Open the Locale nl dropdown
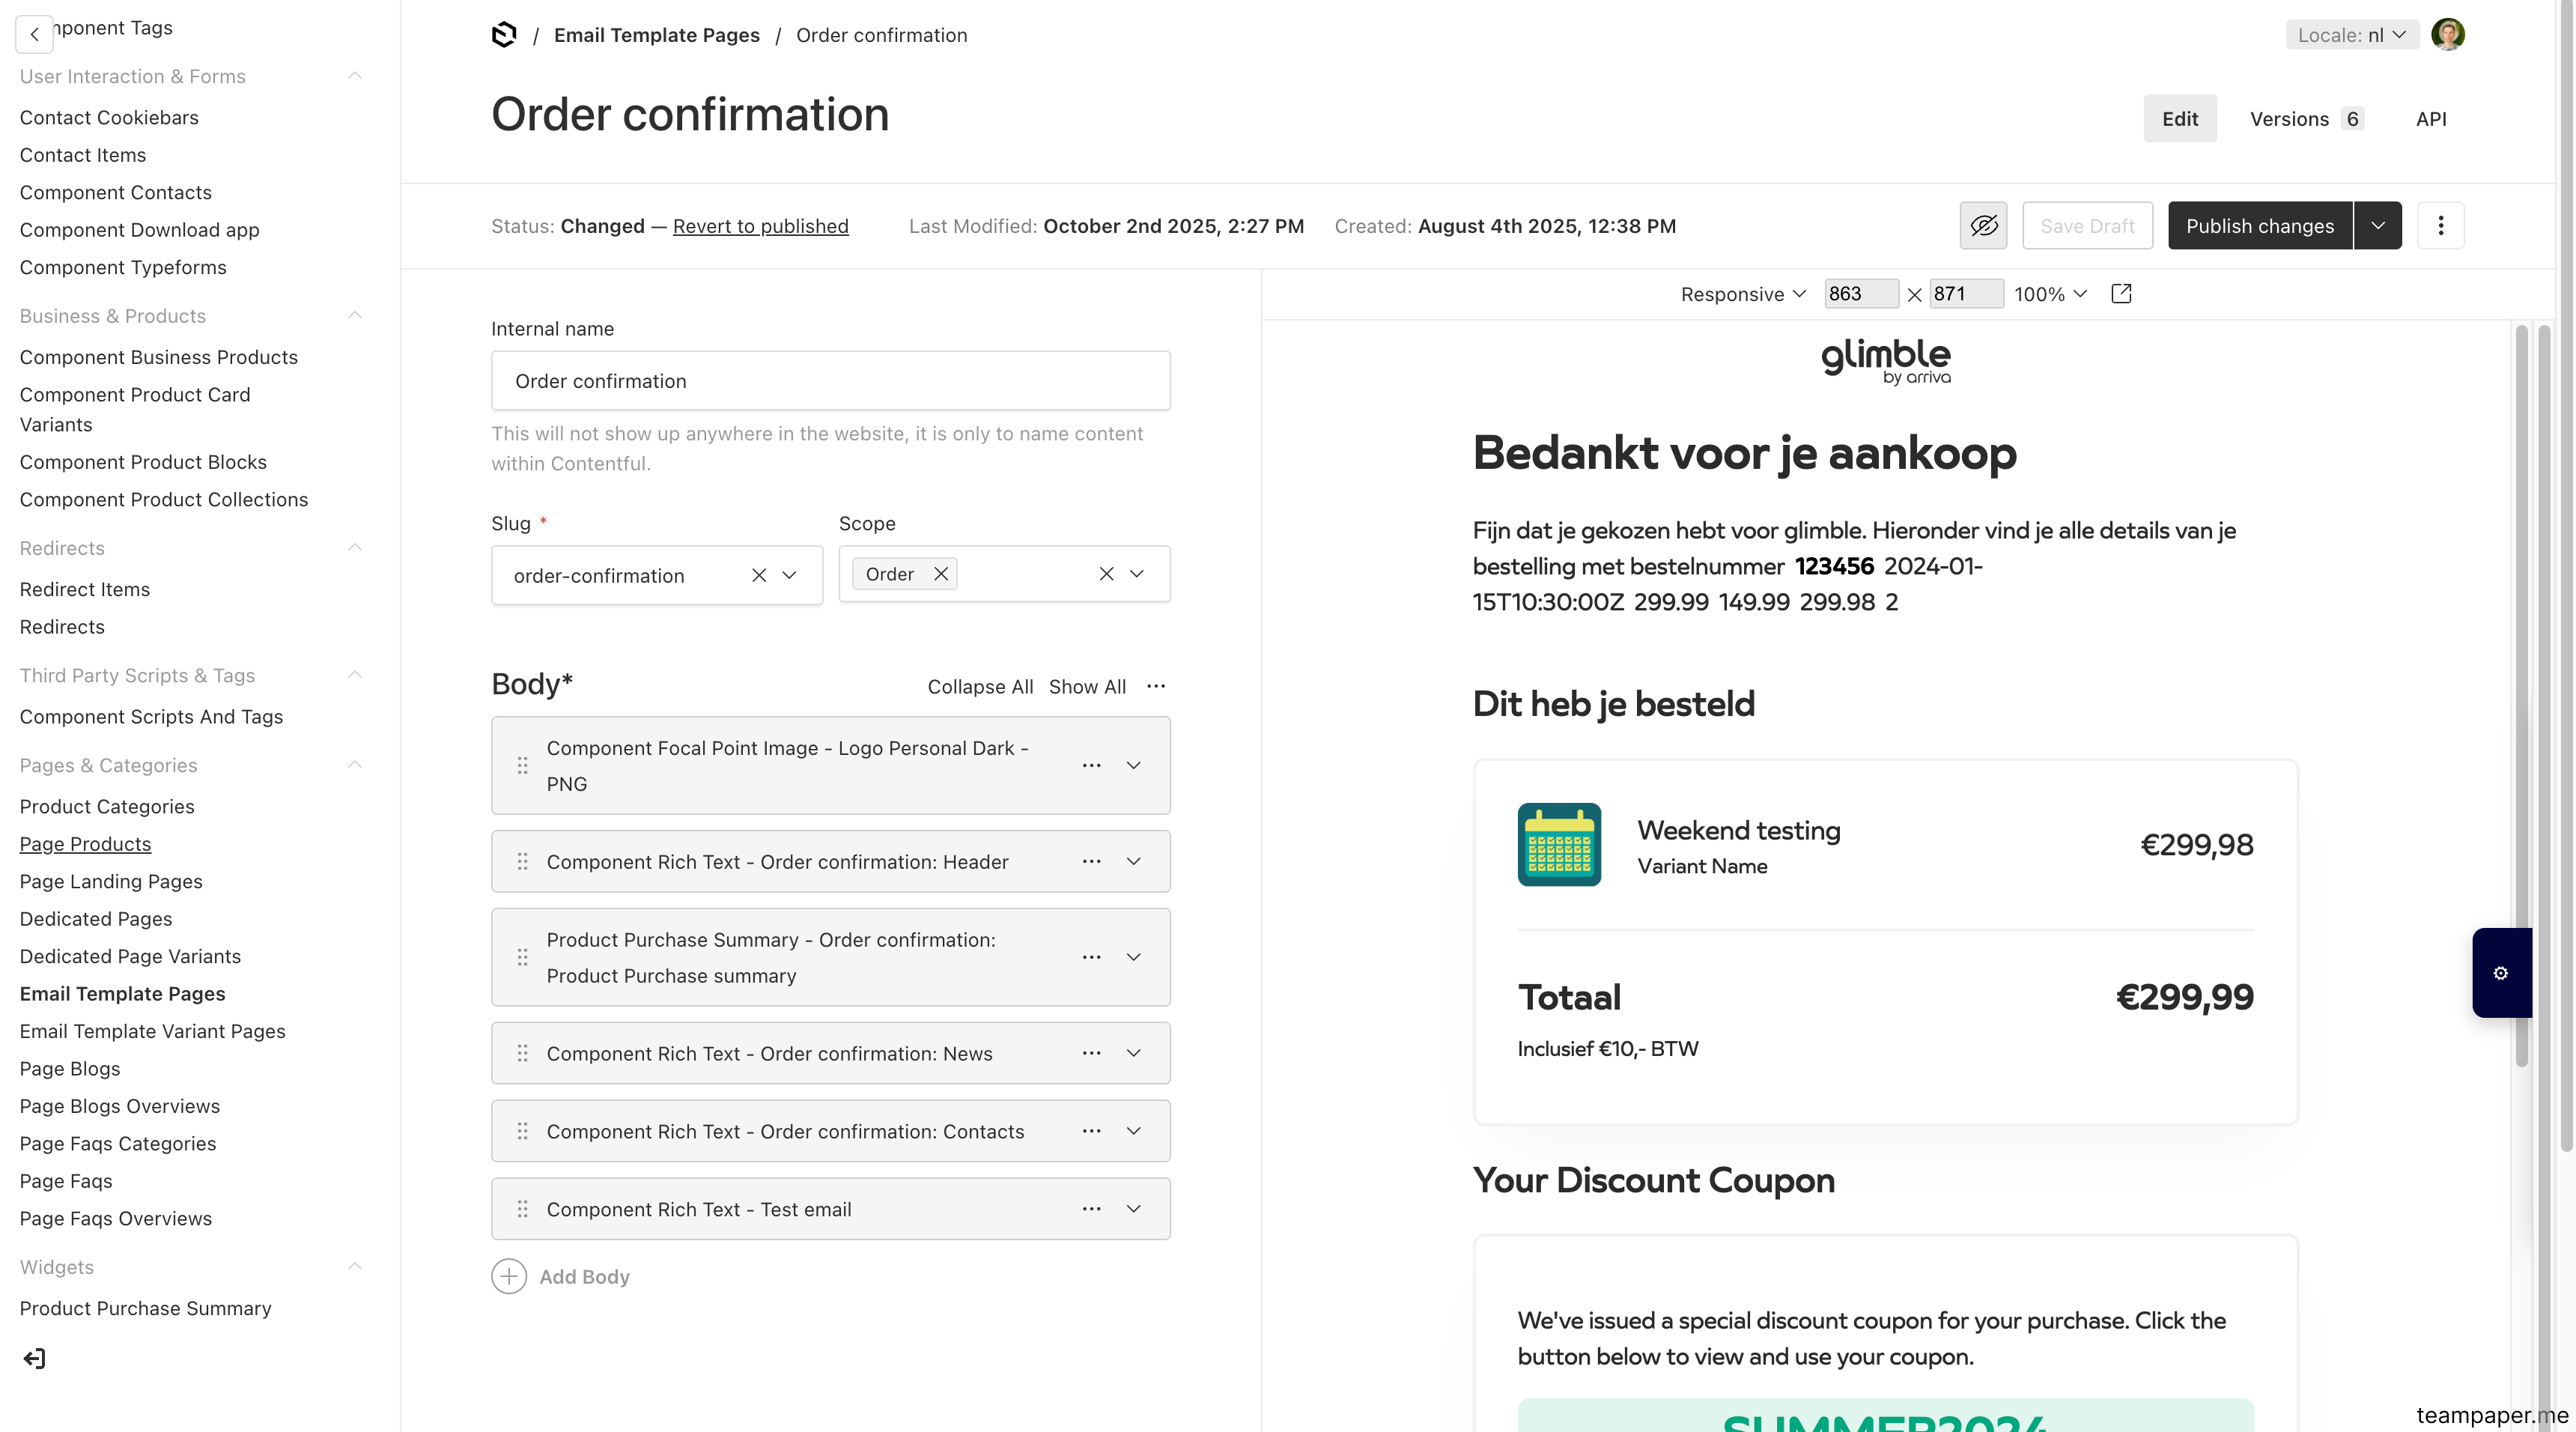The height and width of the screenshot is (1432, 2576). tap(2352, 35)
